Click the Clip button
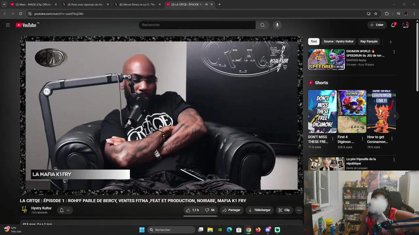 (284, 210)
